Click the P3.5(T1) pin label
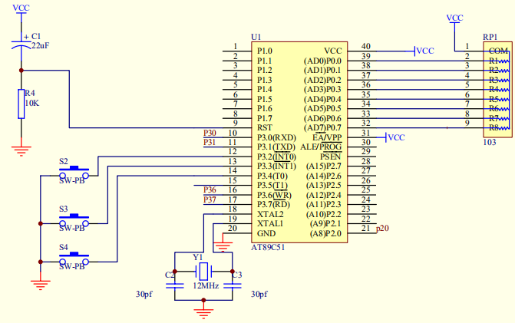Screen dimensions: 515x323 click(x=272, y=186)
